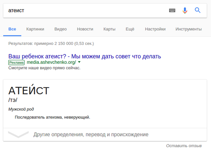
Task: Click the Мужской род label
Action: [x=21, y=109]
